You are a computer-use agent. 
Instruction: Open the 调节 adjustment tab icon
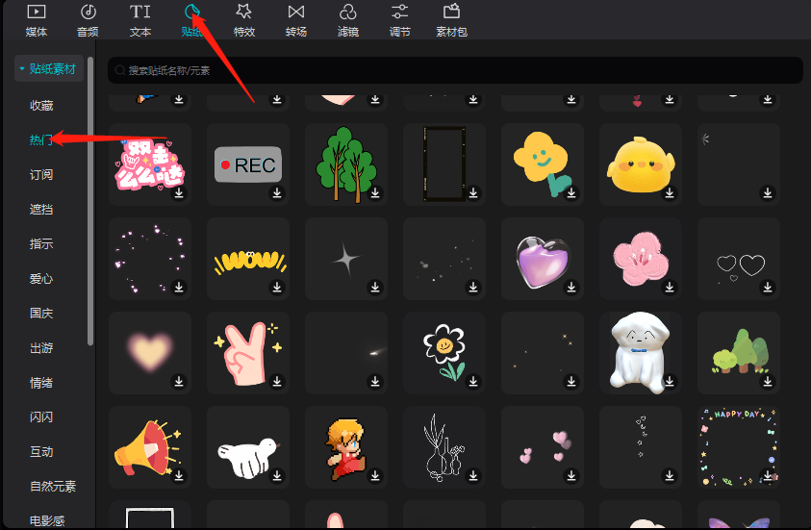point(400,13)
